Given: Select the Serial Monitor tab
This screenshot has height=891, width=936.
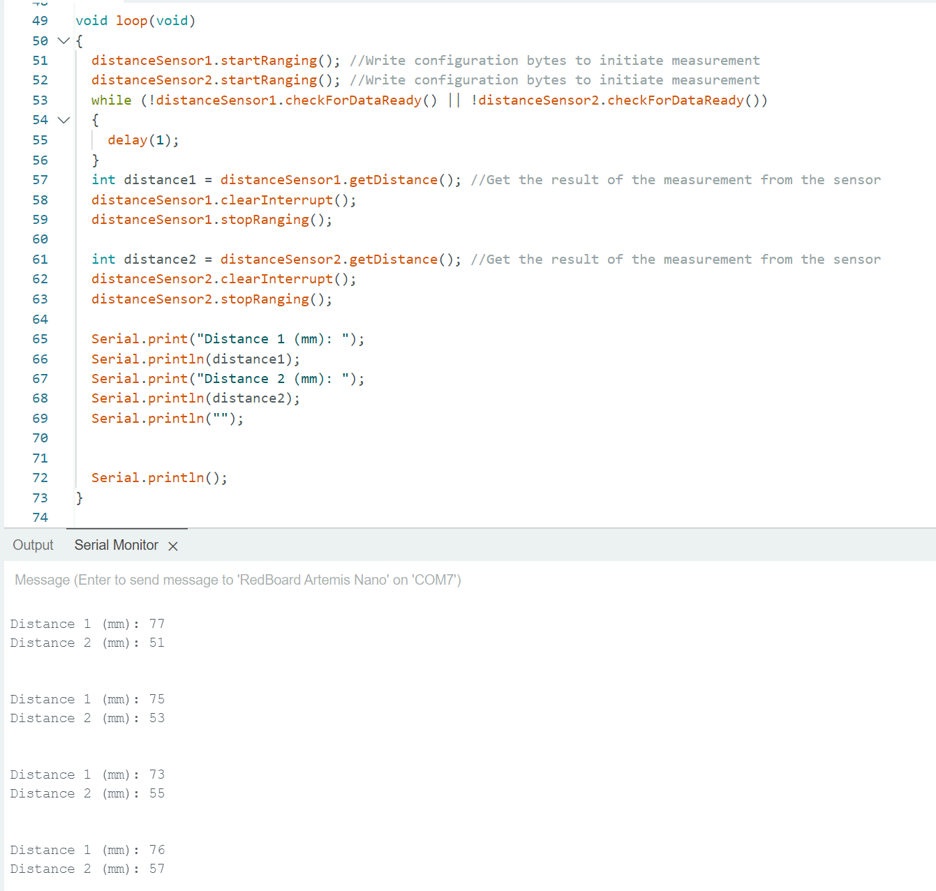Looking at the screenshot, I should 117,545.
